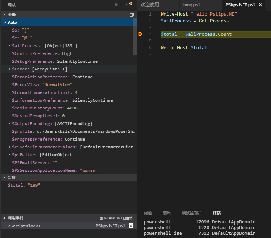Open the 欢迎使用 welcome tab
Viewport: 271px width, 238px height.
click(x=150, y=5)
